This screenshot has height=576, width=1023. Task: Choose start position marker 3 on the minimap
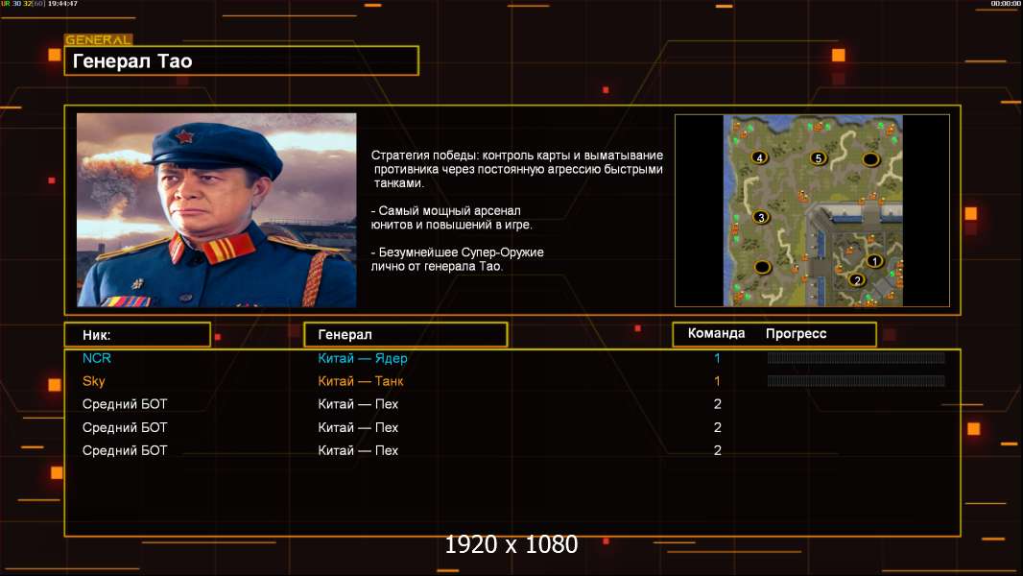(760, 217)
